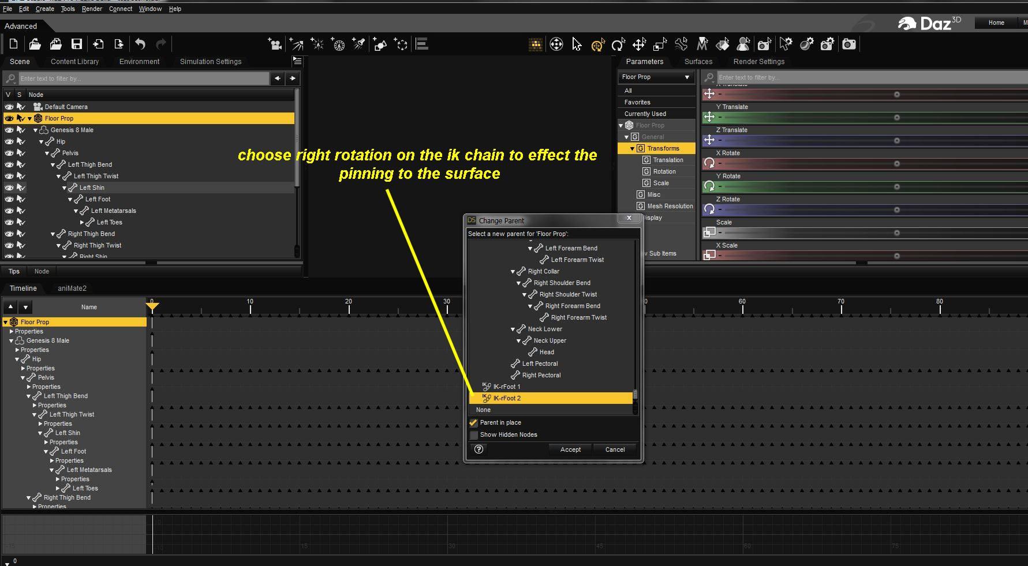The height and width of the screenshot is (566, 1028).
Task: Click the New Scene file icon
Action: 14,44
